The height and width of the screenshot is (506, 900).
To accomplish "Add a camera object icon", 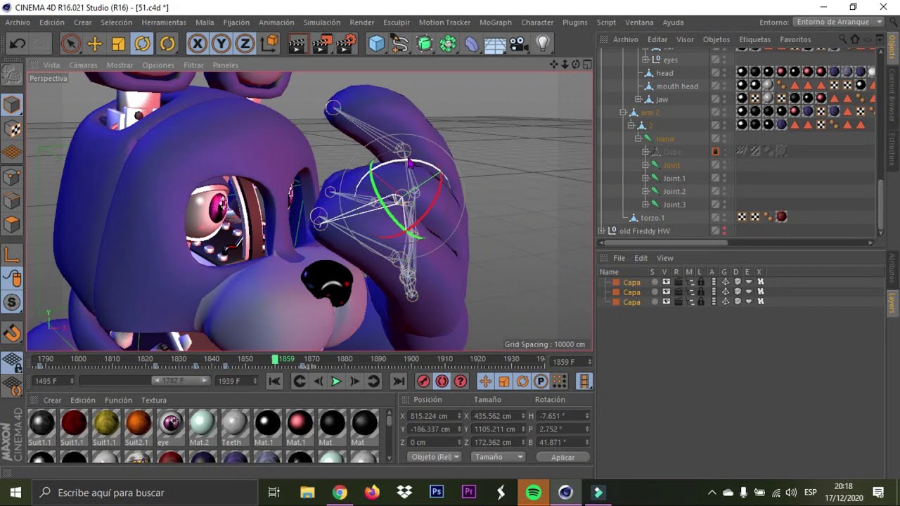I will pyautogui.click(x=519, y=44).
